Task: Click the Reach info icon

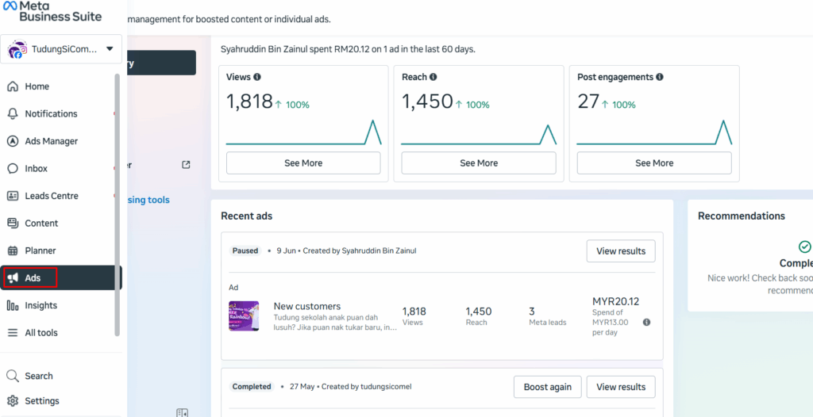Action: (x=433, y=77)
